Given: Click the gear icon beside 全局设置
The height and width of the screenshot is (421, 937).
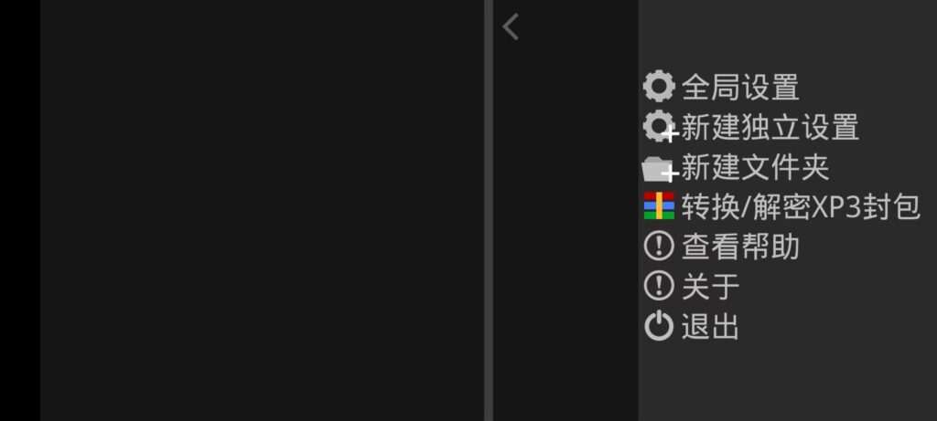Looking at the screenshot, I should (x=659, y=87).
